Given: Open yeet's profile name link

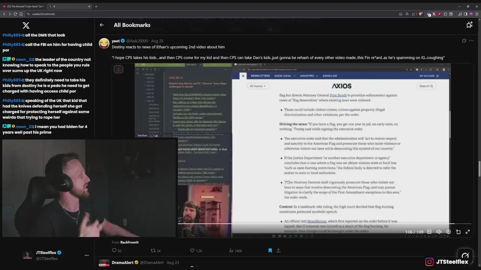Looking at the screenshot, I should tap(116, 41).
